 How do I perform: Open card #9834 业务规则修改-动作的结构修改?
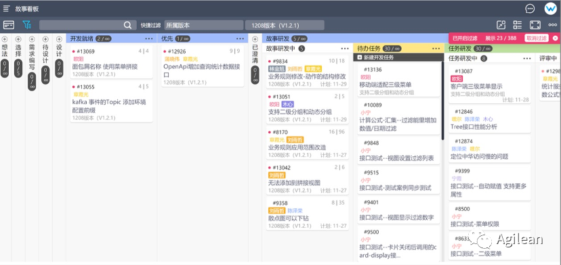308,72
